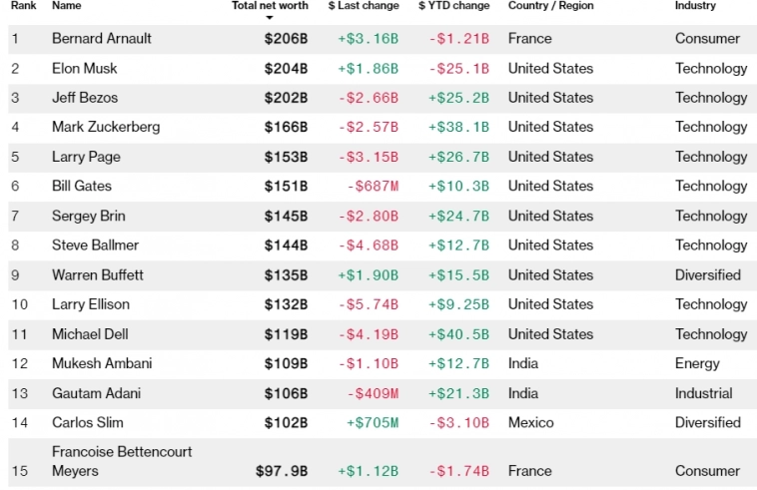The image size is (757, 490).
Task: Click Energy industry in Mukesh Ambani's row
Action: tap(697, 363)
